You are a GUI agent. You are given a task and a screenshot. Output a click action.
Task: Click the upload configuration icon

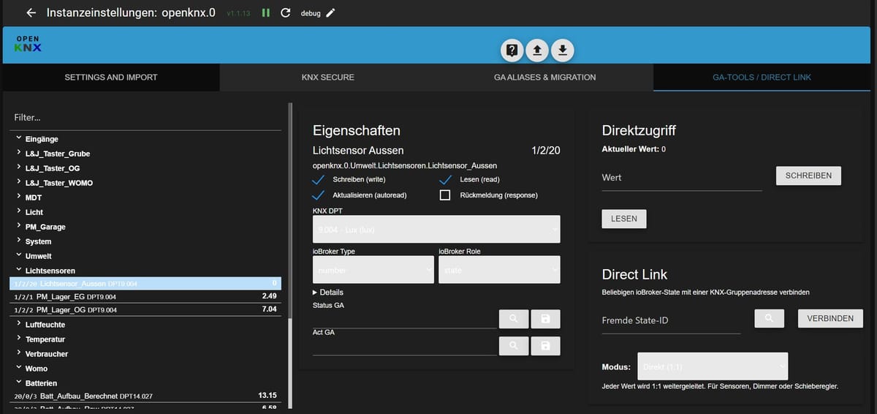point(537,50)
